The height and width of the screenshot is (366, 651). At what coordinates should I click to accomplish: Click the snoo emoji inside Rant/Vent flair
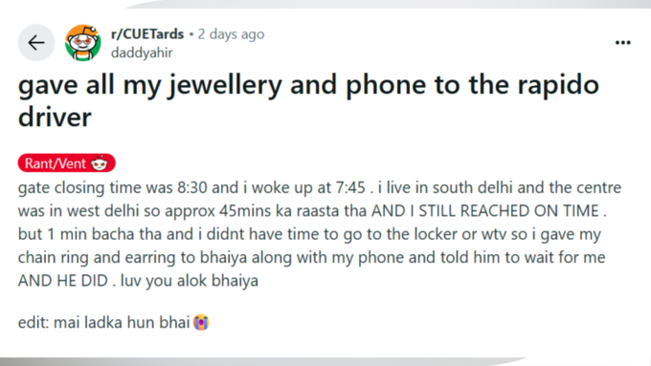coord(100,163)
